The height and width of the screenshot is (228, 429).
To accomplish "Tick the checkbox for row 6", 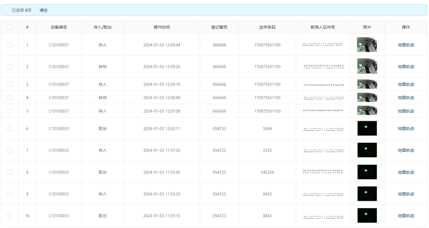I will pyautogui.click(x=10, y=129).
